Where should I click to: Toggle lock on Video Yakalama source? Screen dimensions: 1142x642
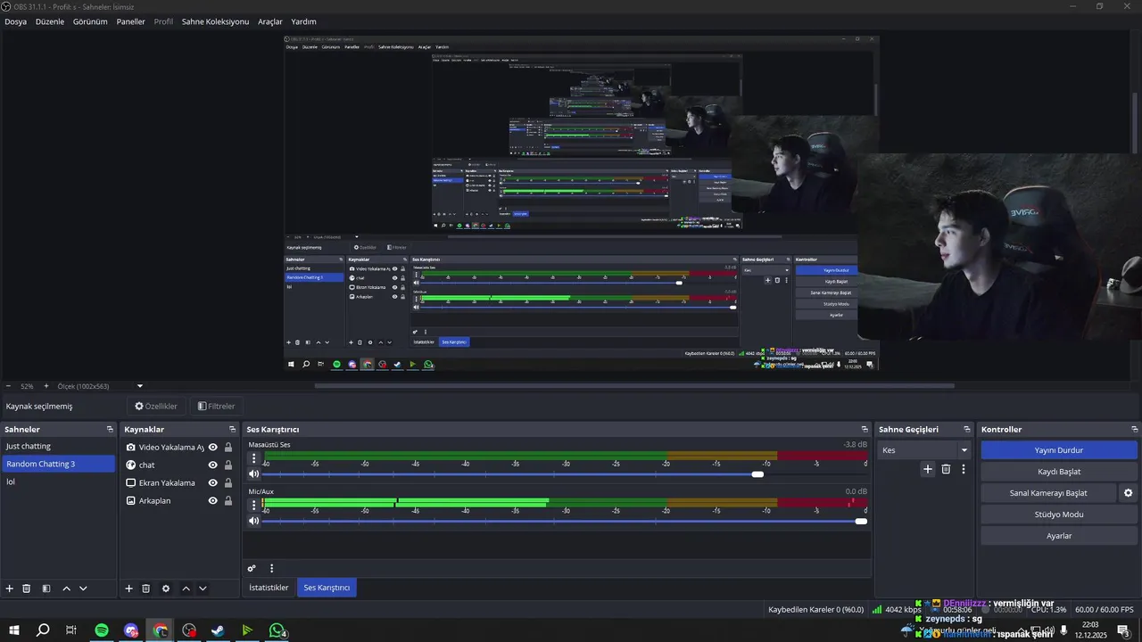tap(228, 448)
